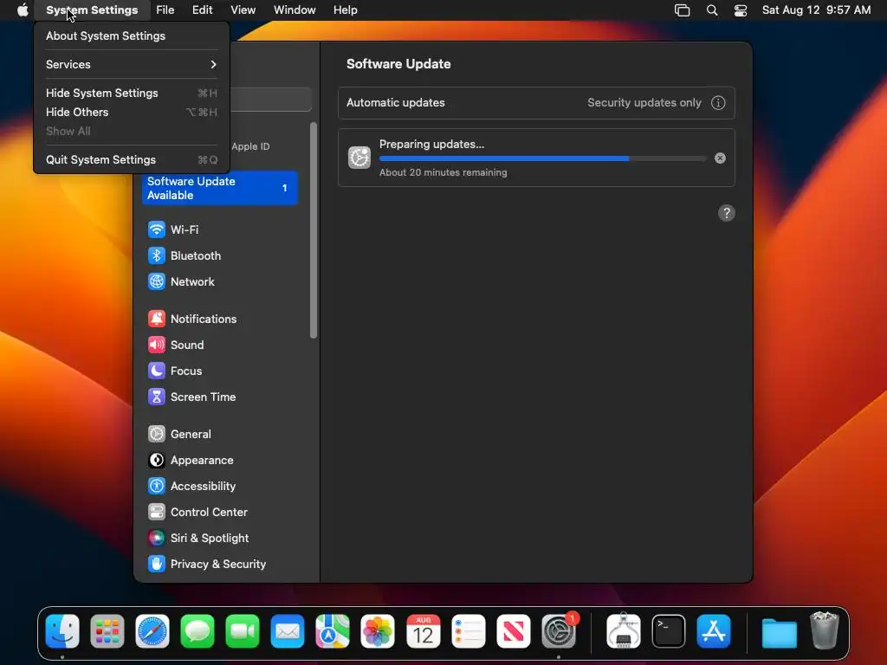Choose Quit System Settings

coord(132,160)
